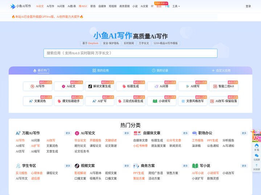This screenshot has width=261, height=195.
Task: Expand 更多 for 学生专区
Action: [68, 166]
